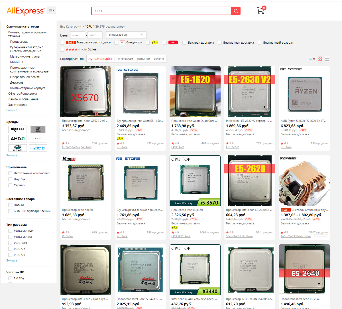Click the red search magnifier button

point(236,11)
